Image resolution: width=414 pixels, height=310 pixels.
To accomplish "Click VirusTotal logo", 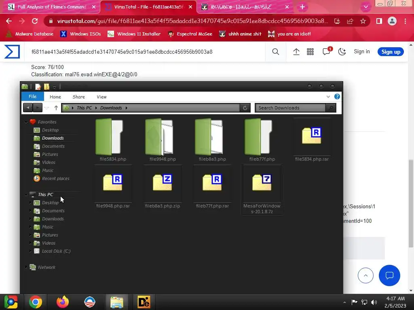I will tap(12, 51).
